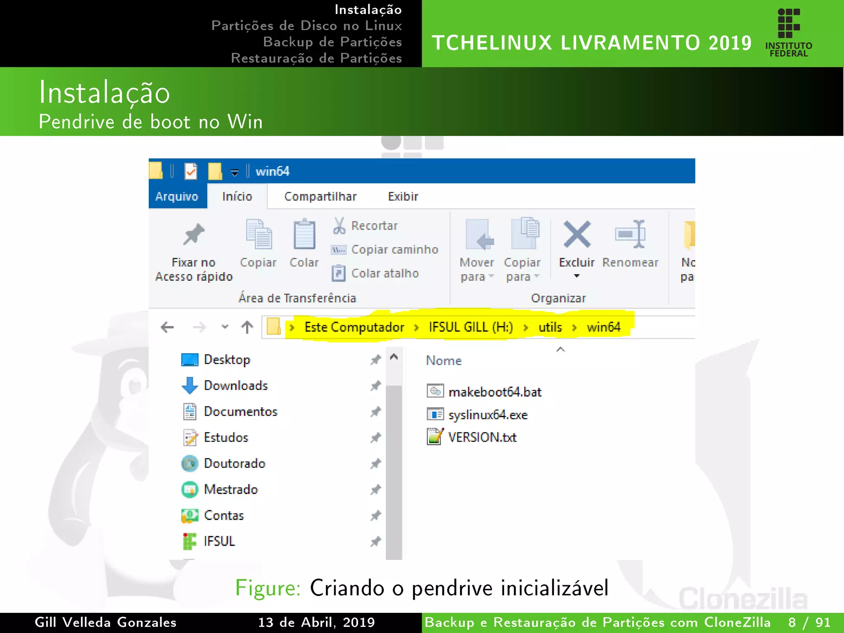The width and height of the screenshot is (844, 633).
Task: Click the Recortar scissors icon
Action: click(339, 225)
